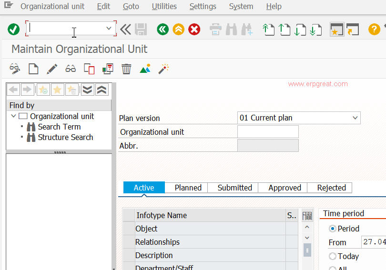Open the Plan version dropdown
The height and width of the screenshot is (270, 386).
point(355,118)
